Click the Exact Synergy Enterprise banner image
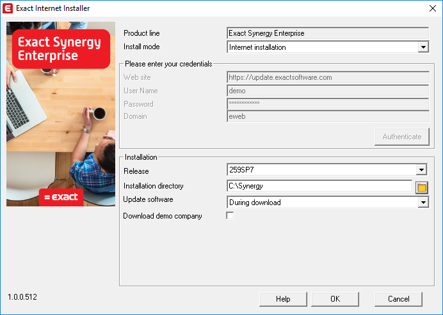Image resolution: width=443 pixels, height=315 pixels. [x=61, y=114]
